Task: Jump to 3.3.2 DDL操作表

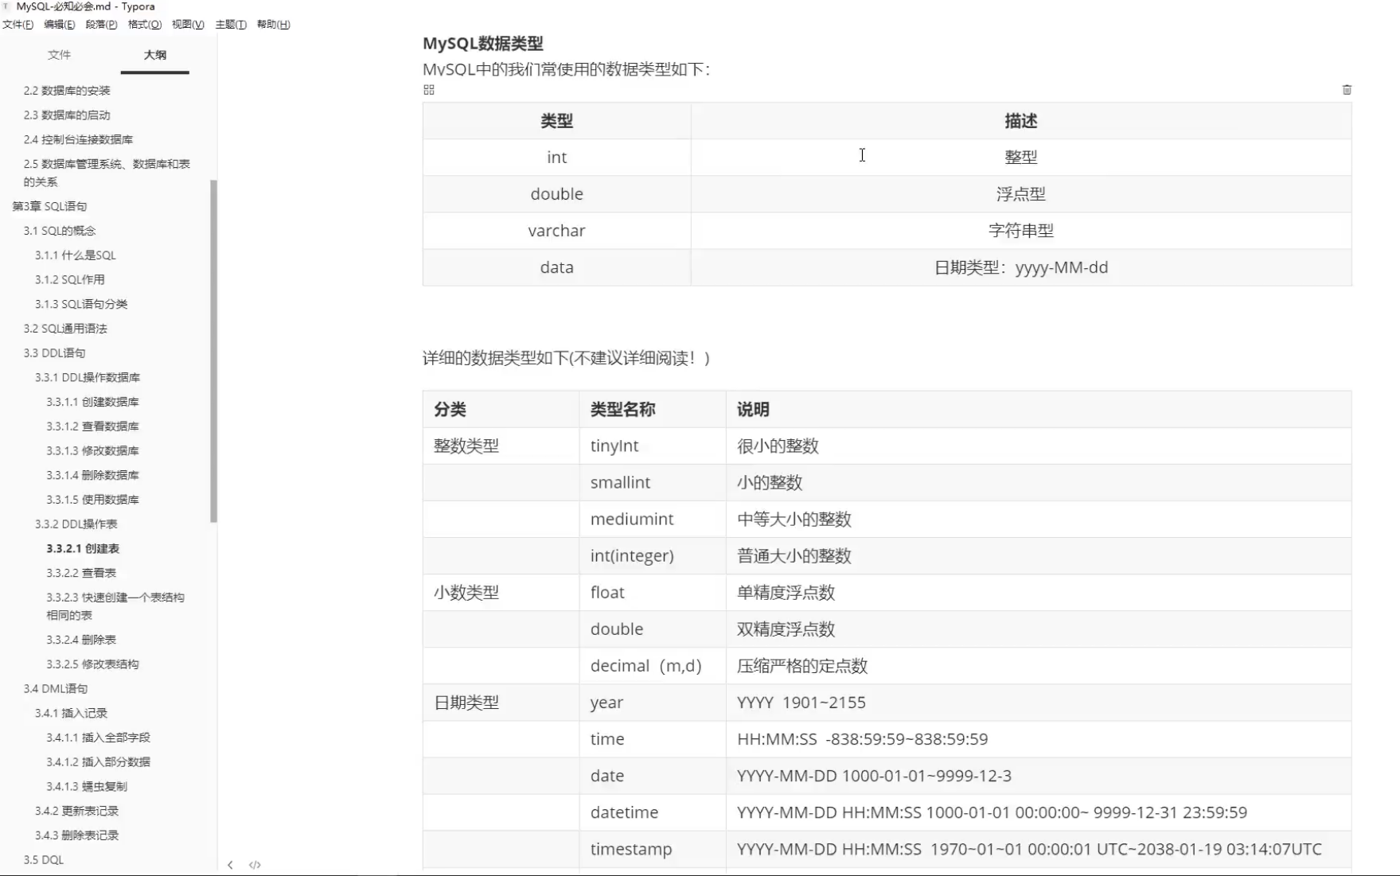Action: tap(76, 524)
